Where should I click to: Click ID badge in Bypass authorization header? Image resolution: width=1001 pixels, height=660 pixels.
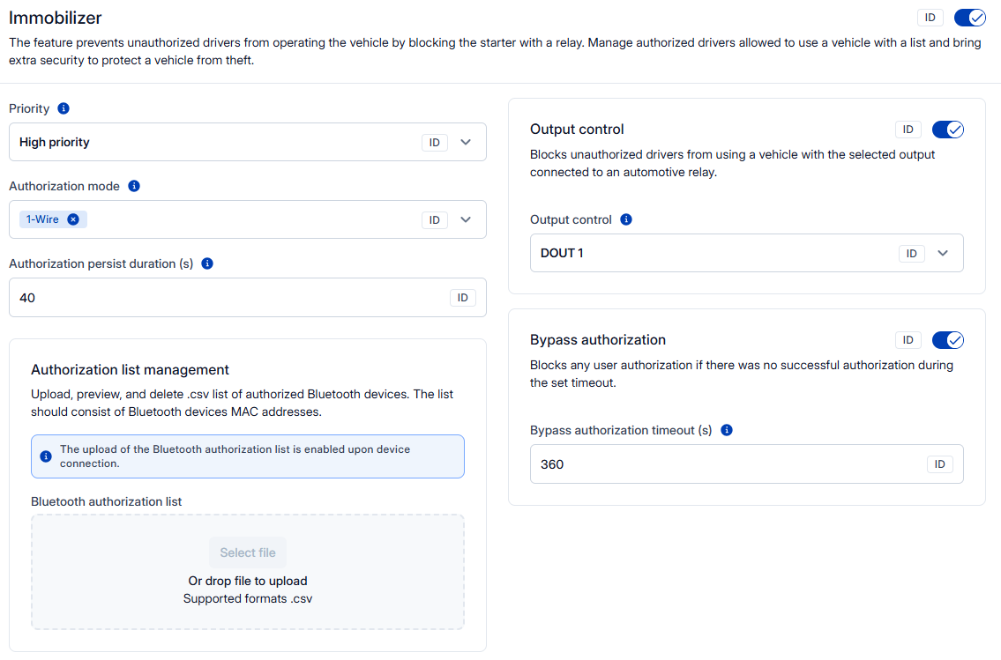pos(908,340)
